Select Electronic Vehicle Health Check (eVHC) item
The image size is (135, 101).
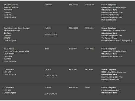click(116, 41)
